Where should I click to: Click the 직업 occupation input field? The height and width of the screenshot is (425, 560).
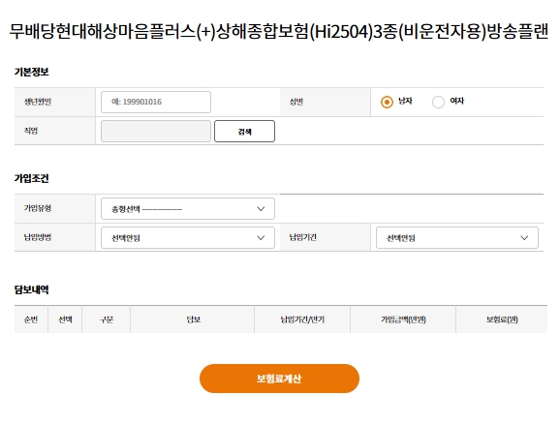(156, 132)
